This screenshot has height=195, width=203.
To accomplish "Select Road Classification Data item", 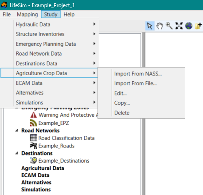I will click(66, 138).
